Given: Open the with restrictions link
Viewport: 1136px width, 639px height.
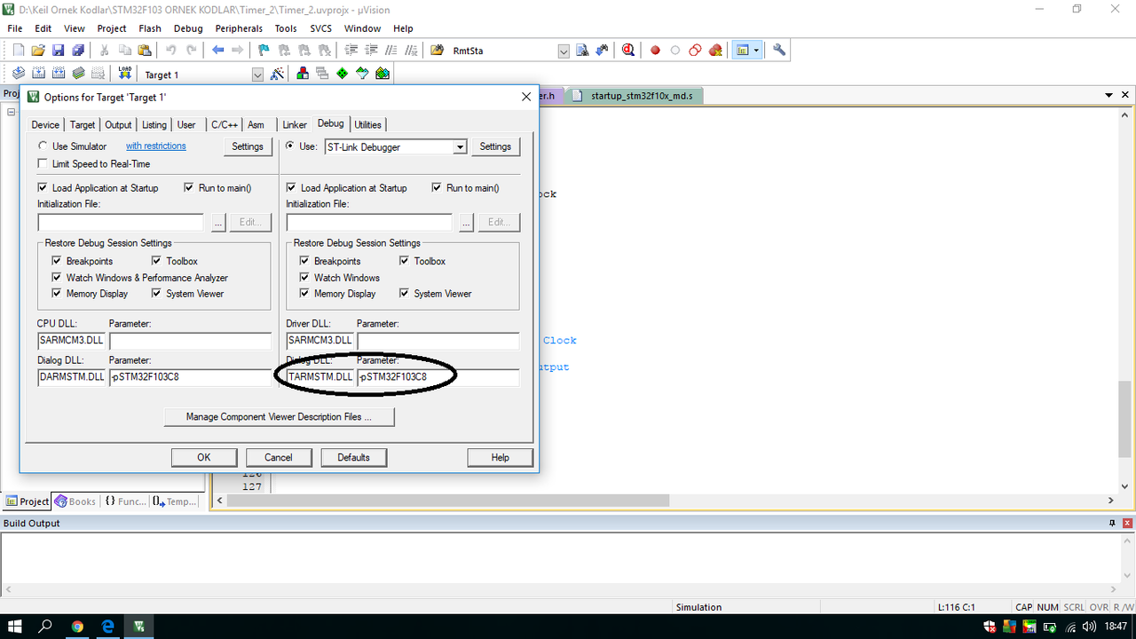Looking at the screenshot, I should tap(156, 146).
